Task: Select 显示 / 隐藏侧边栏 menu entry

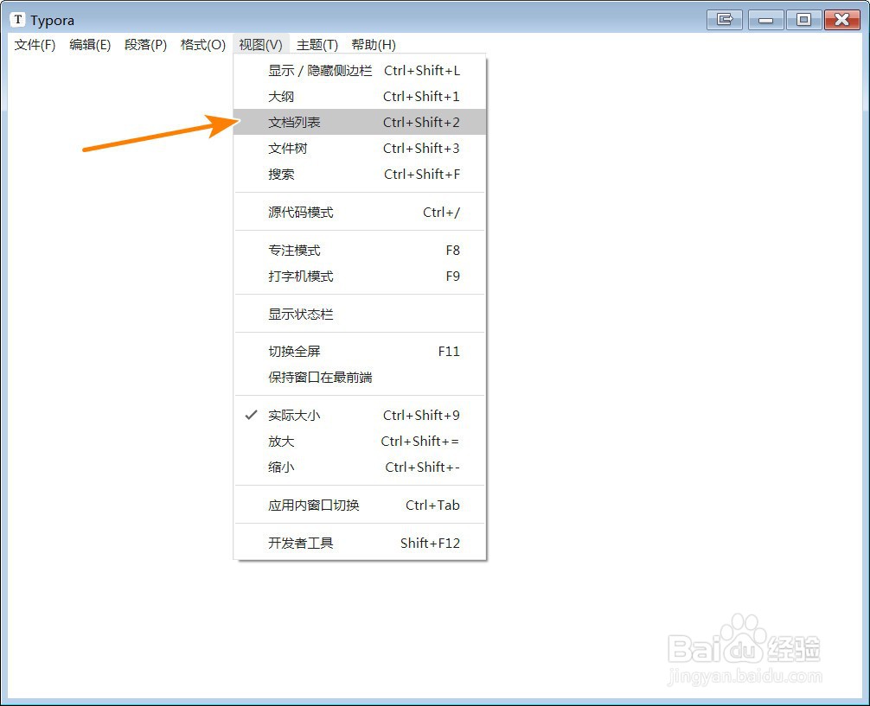Action: tap(360, 71)
